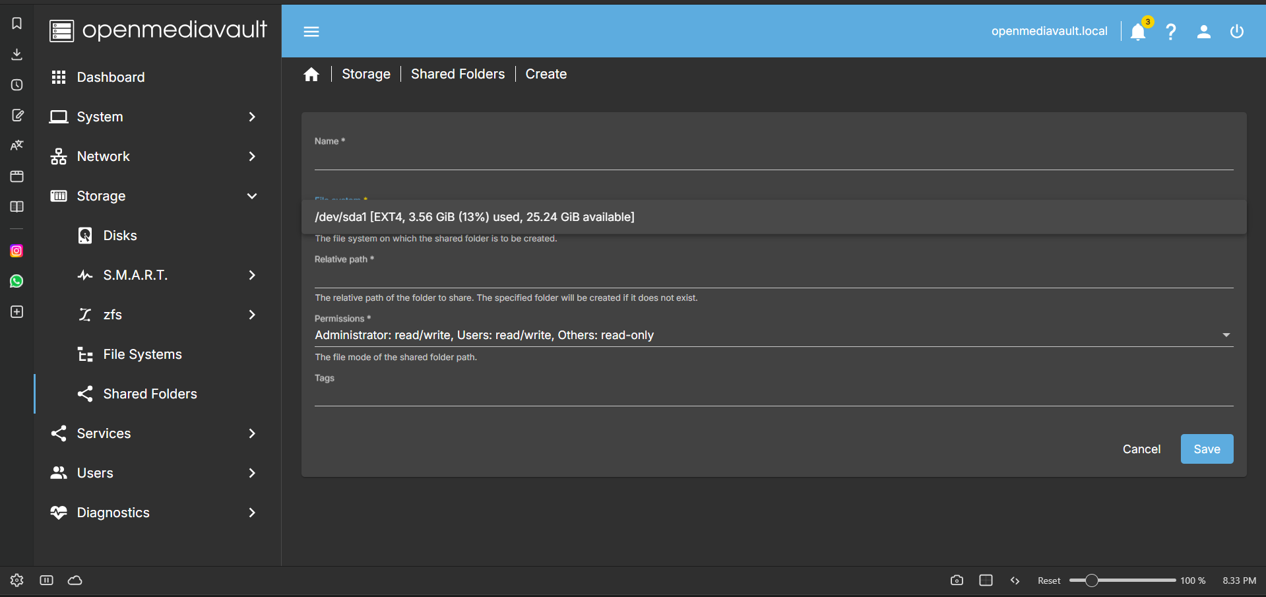Click the Cancel button

point(1141,449)
